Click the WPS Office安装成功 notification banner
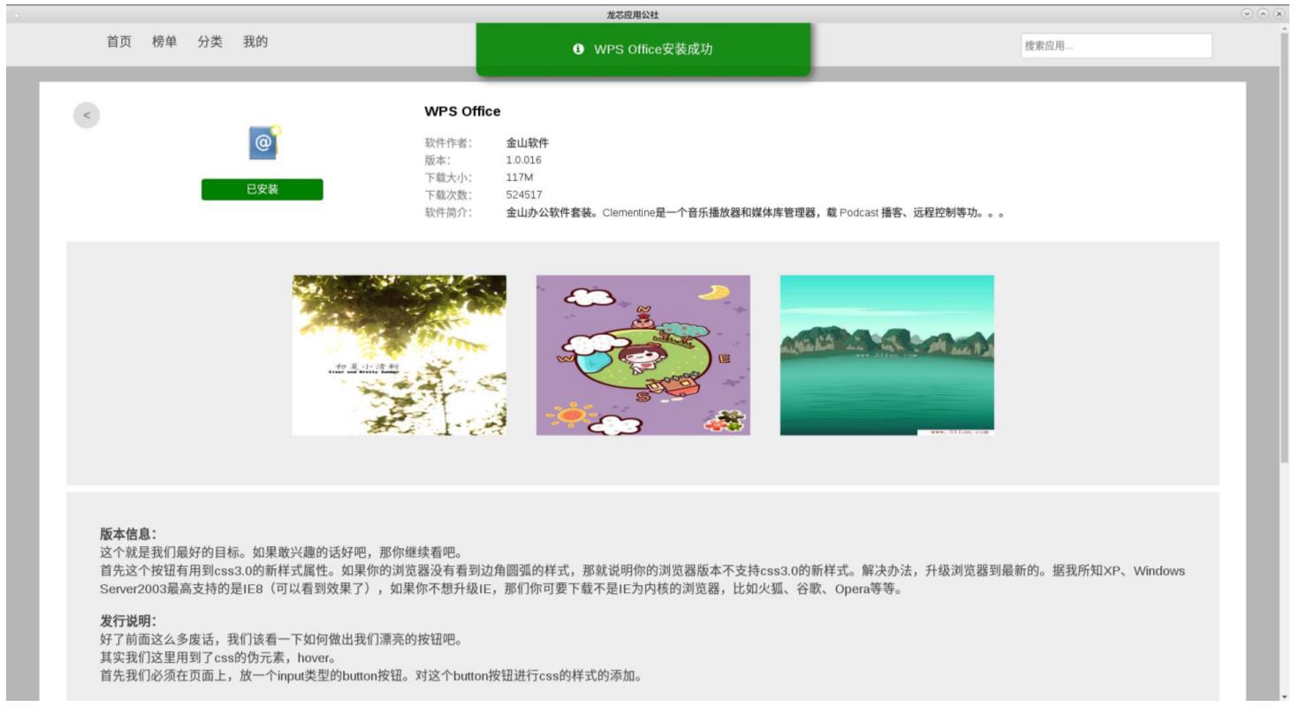The height and width of the screenshot is (707, 1300). coord(643,49)
